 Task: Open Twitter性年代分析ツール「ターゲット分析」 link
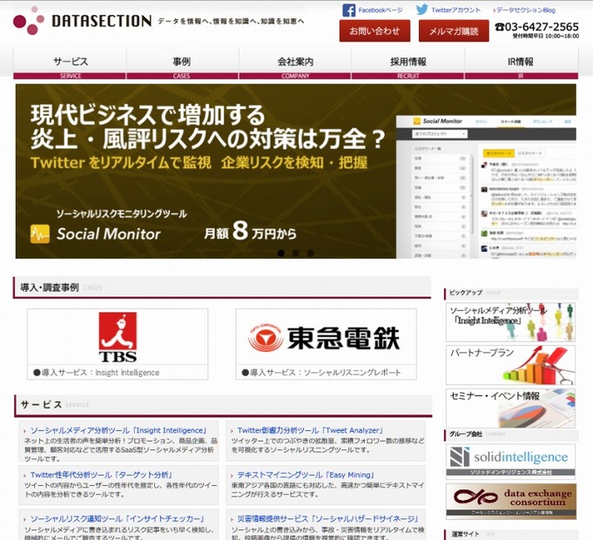(102, 475)
